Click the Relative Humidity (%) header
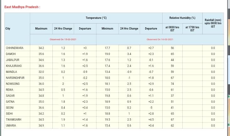The image size is (230, 136). click(182, 18)
